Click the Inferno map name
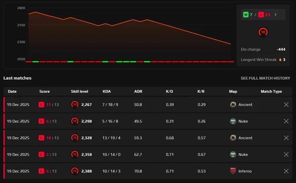The image size is (296, 183). click(245, 171)
